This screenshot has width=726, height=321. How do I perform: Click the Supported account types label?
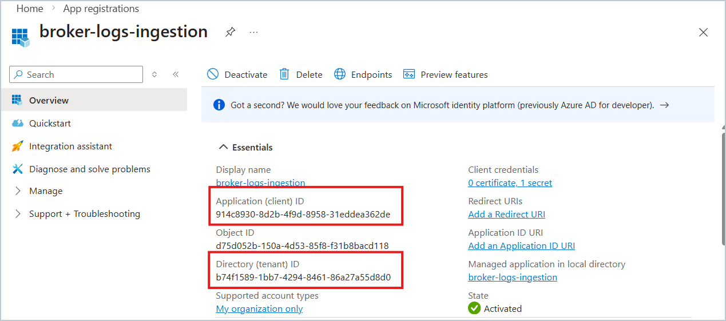pyautogui.click(x=267, y=296)
